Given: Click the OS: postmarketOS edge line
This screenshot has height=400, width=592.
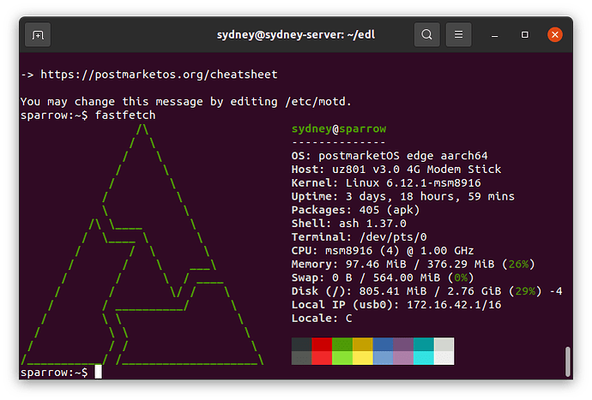Looking at the screenshot, I should (390, 156).
